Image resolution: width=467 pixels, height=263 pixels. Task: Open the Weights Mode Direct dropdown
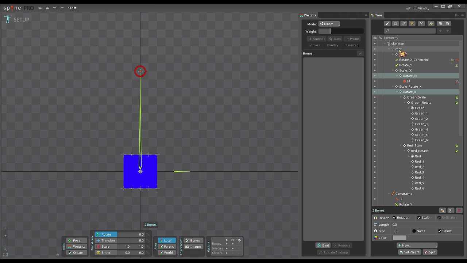click(x=329, y=24)
